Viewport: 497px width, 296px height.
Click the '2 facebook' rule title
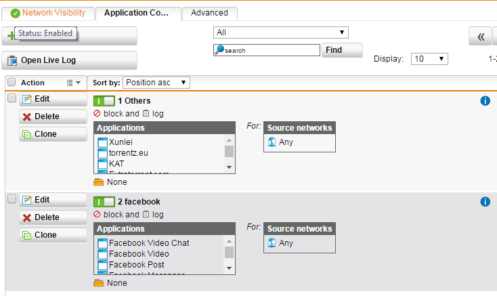[139, 202]
